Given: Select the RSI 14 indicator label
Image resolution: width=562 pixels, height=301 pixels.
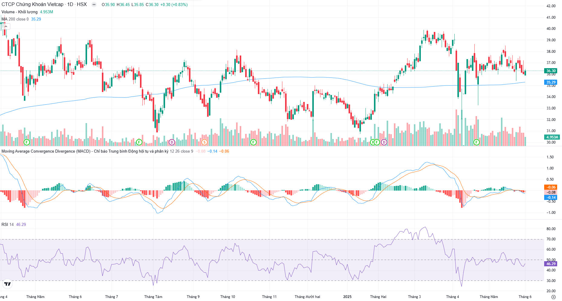Looking at the screenshot, I should tap(8, 224).
